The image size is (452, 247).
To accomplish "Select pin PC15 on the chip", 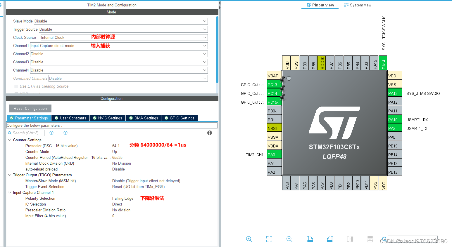I will [x=274, y=102].
